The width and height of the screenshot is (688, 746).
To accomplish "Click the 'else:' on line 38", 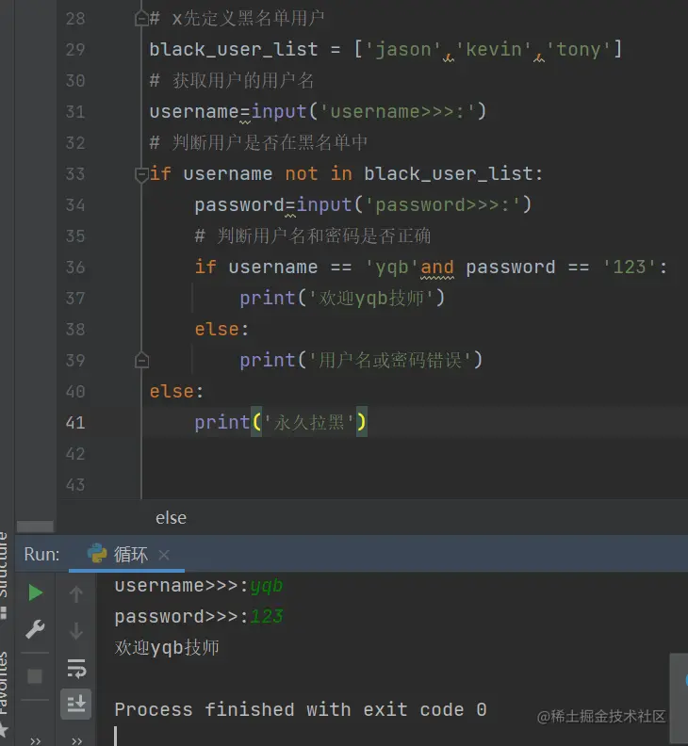I will pos(221,330).
